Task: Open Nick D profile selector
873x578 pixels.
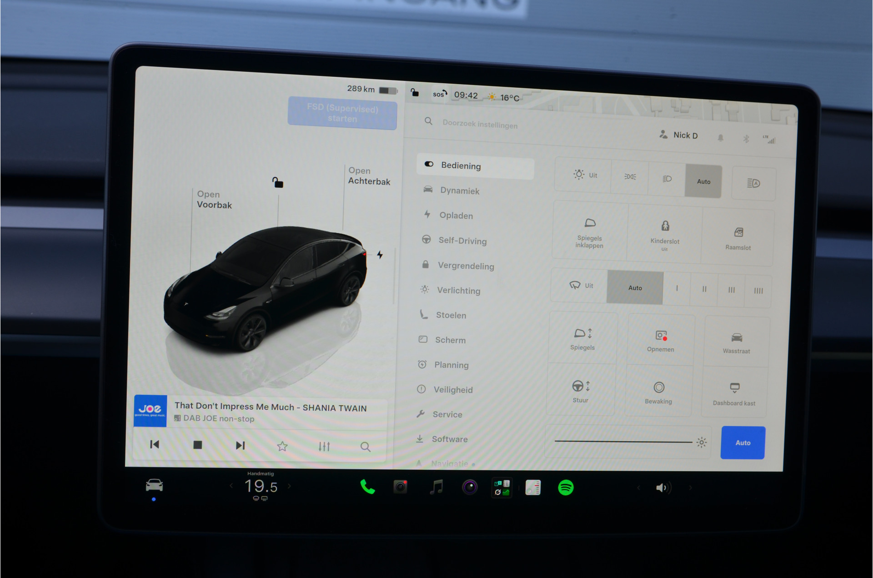Action: pyautogui.click(x=679, y=135)
